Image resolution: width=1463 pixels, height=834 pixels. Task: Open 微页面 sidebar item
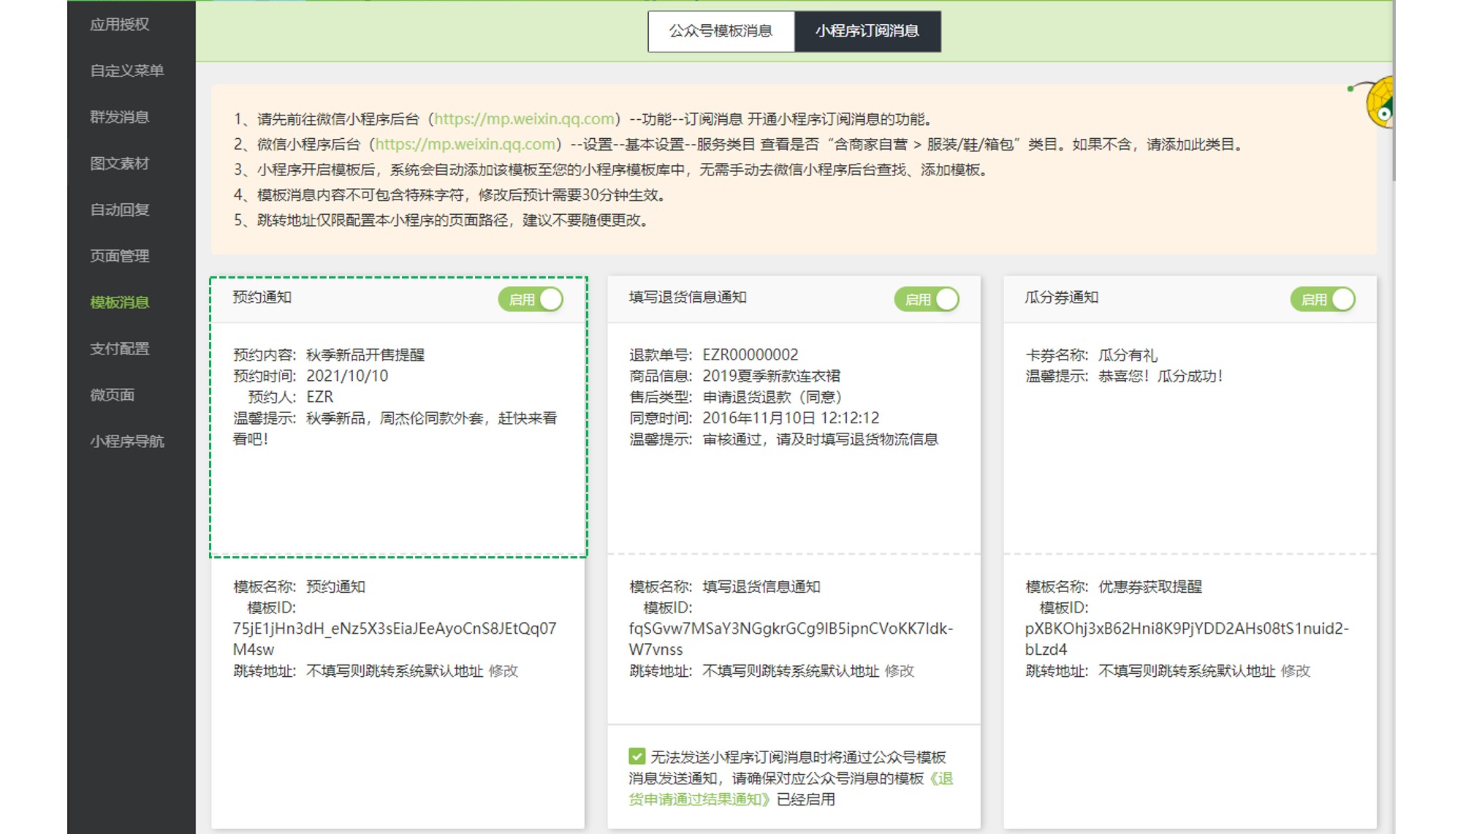coord(112,395)
